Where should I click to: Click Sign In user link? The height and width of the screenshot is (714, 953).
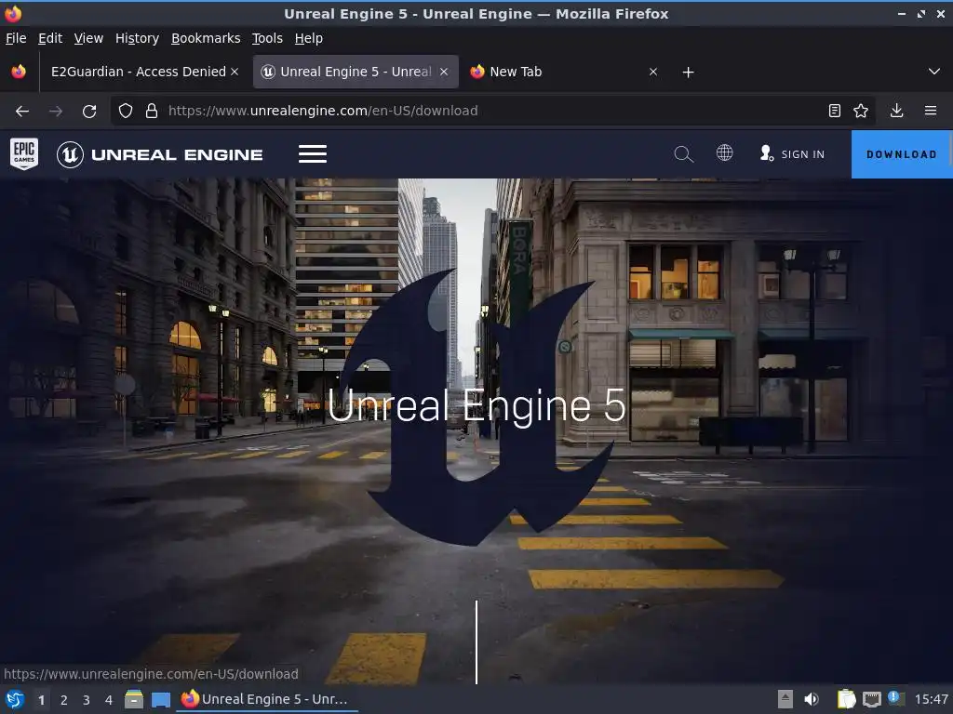[x=793, y=154]
